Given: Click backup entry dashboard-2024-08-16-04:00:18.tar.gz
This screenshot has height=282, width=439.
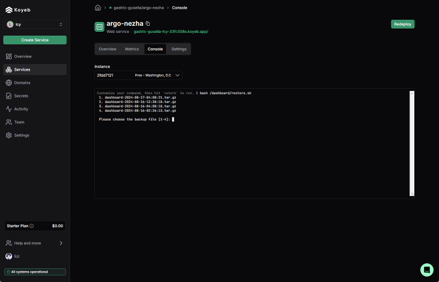Looking at the screenshot, I should pos(140,106).
